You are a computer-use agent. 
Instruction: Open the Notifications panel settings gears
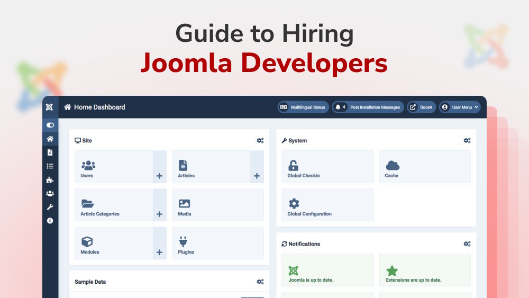pyautogui.click(x=467, y=243)
